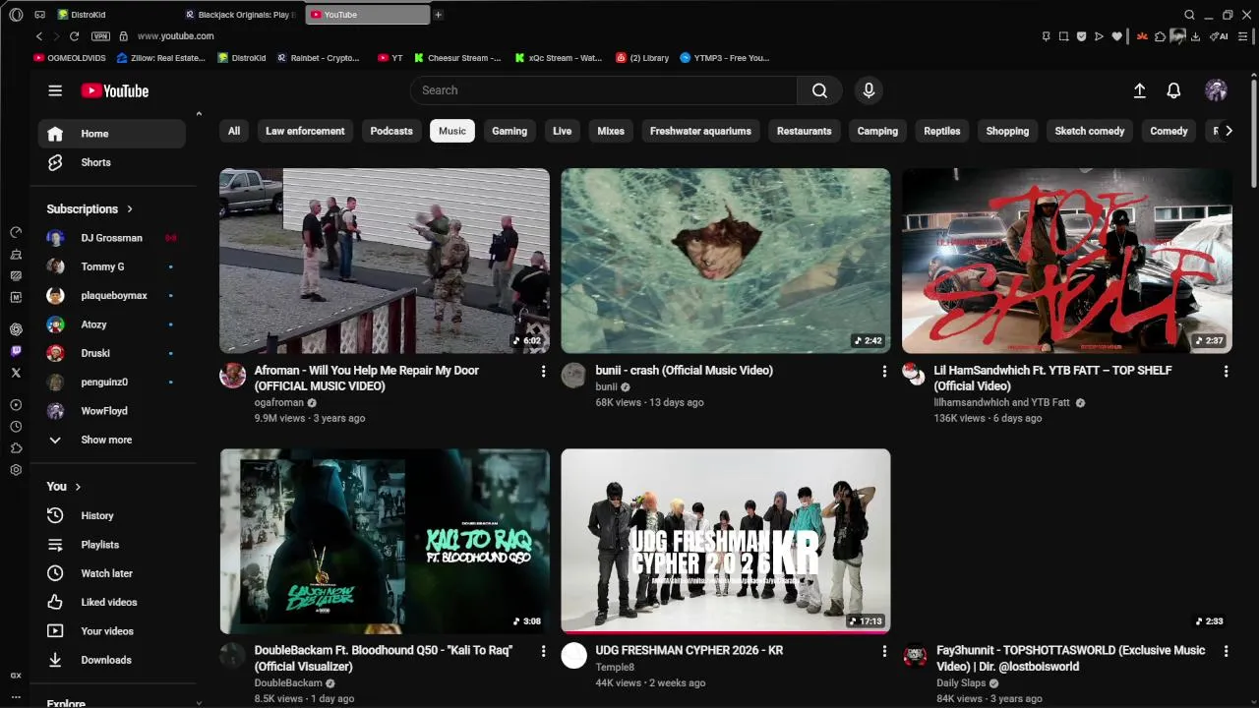Open the notifications bell

(1173, 90)
